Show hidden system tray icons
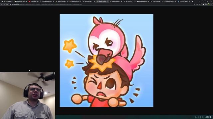This screenshot has height=119, width=213. click(x=194, y=117)
